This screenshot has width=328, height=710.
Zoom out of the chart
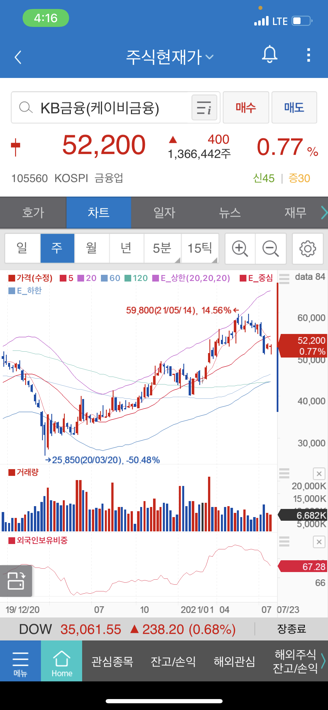click(x=271, y=248)
